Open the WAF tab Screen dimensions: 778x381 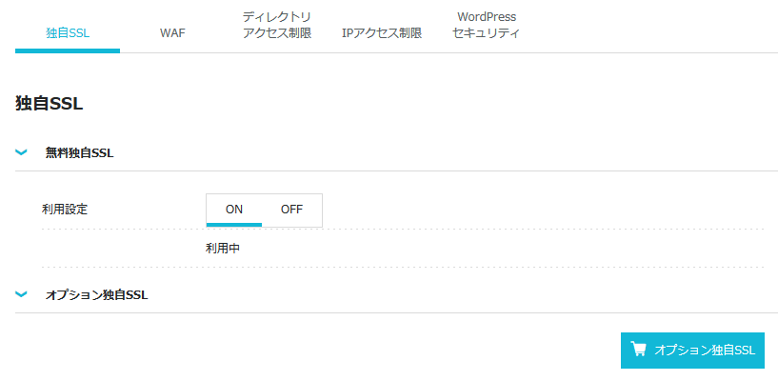(172, 33)
